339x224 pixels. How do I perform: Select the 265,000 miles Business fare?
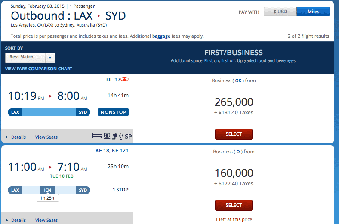(234, 134)
